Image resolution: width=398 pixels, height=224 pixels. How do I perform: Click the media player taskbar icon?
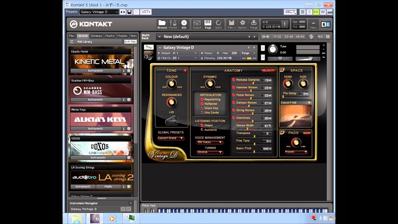click(x=112, y=218)
